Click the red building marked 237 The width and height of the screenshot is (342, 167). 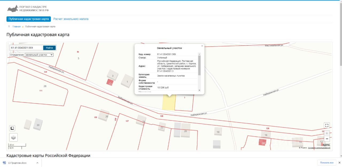[x=262, y=142]
